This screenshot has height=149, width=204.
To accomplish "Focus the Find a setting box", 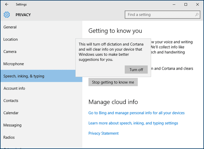I will 162,15.
